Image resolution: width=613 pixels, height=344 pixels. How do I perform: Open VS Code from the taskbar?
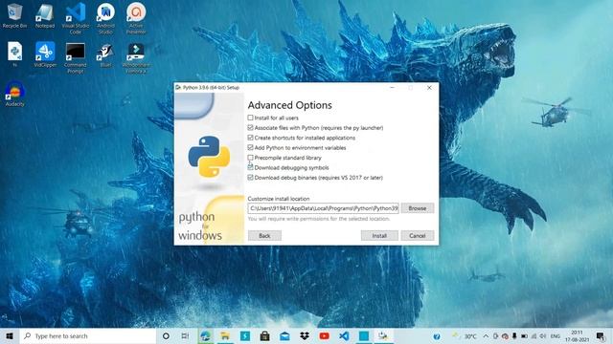point(344,335)
